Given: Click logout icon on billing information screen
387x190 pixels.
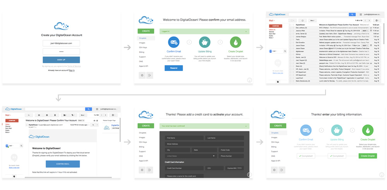Looking at the screenshot, I should tap(282, 170).
